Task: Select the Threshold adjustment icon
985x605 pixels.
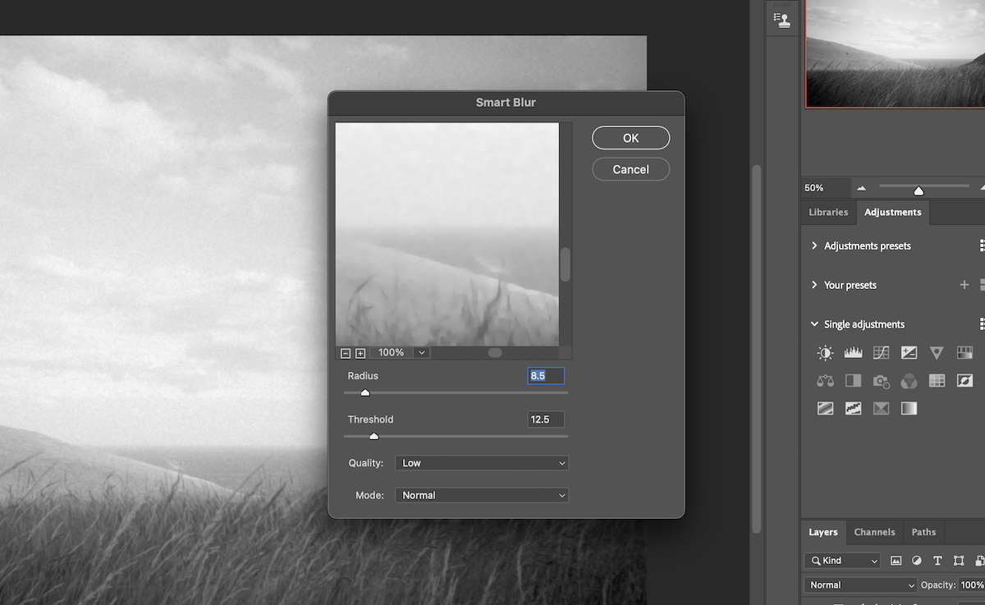Action: (853, 408)
